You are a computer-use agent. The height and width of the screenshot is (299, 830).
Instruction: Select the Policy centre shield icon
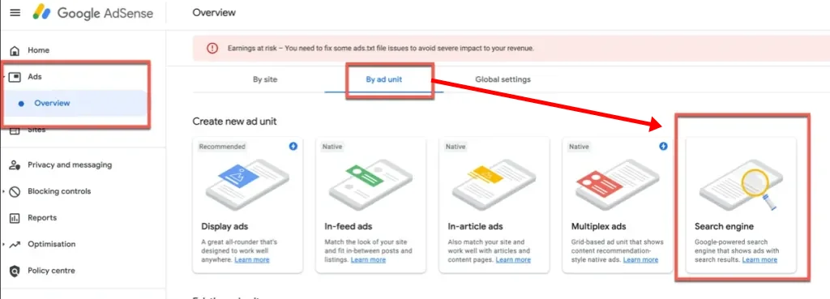point(15,271)
